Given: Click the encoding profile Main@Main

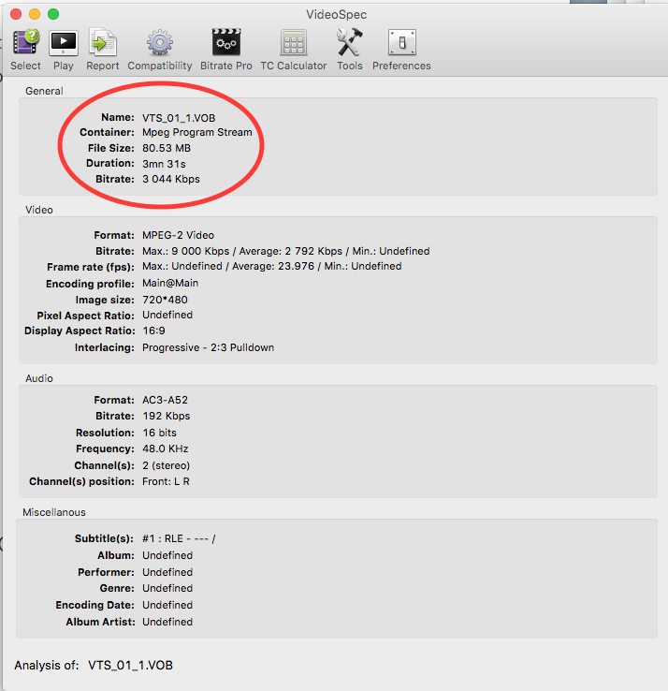Looking at the screenshot, I should click(170, 283).
